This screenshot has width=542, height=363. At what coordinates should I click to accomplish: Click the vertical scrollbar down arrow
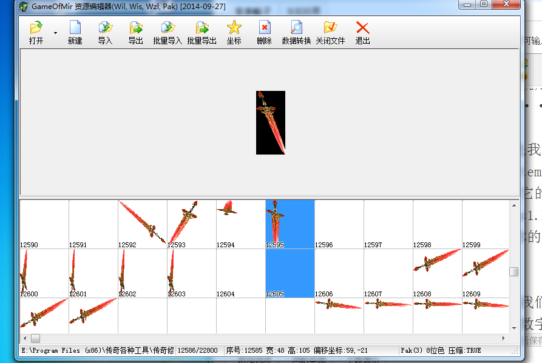(514, 328)
